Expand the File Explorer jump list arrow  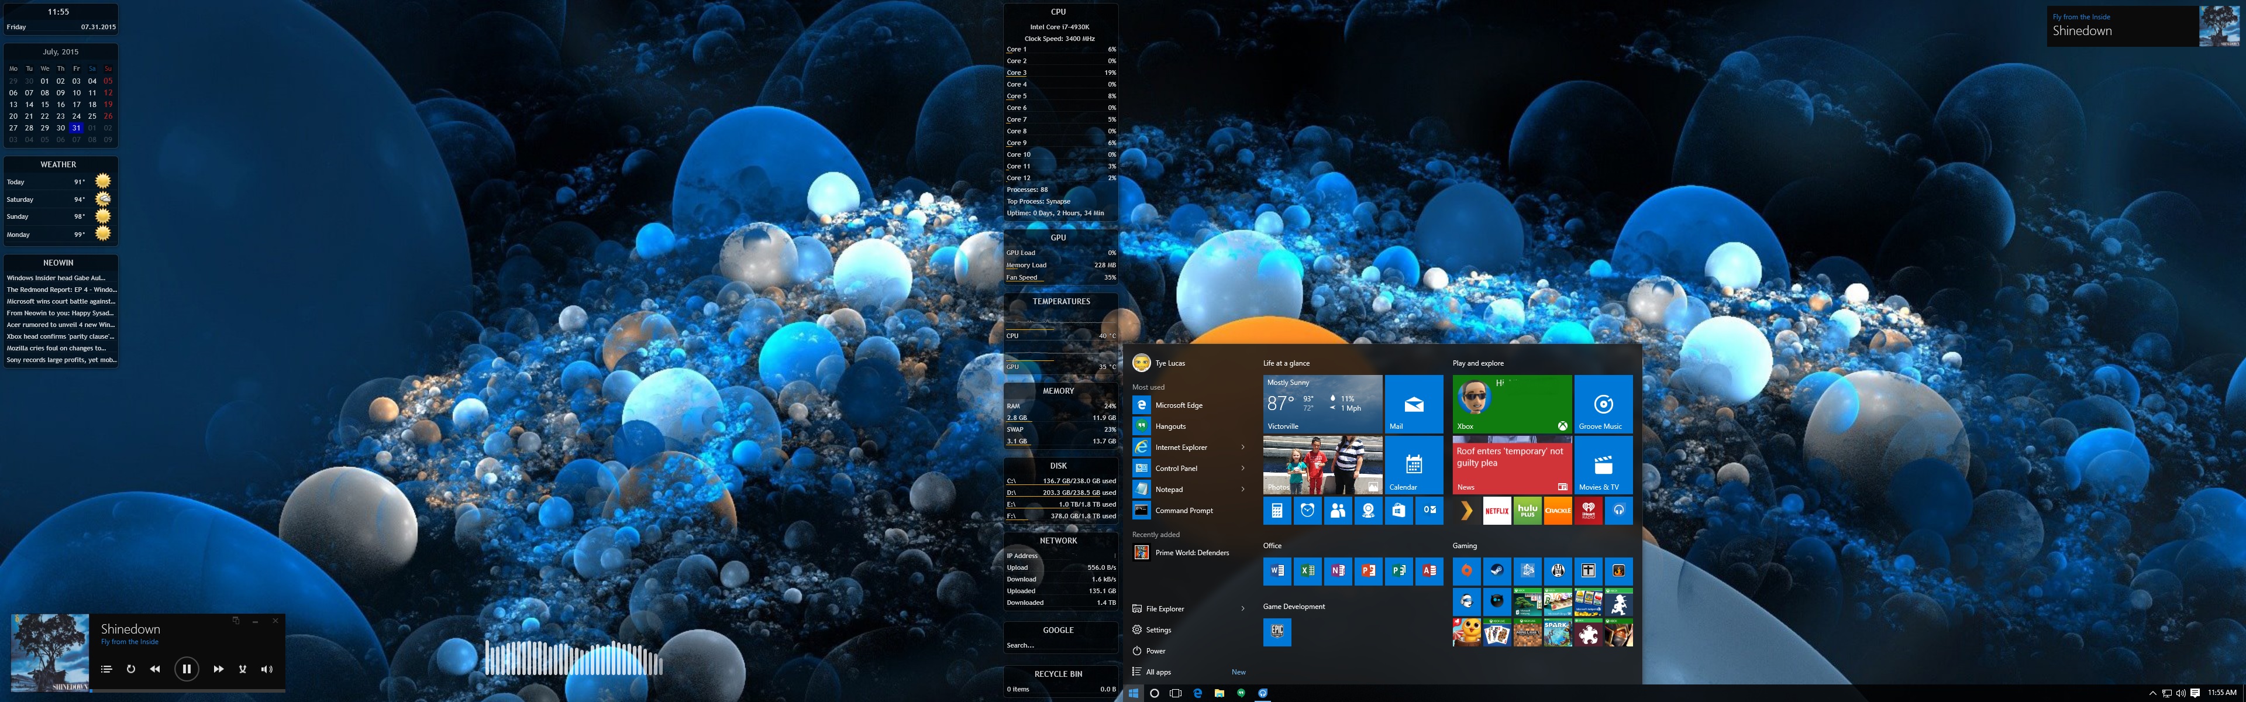pos(1242,608)
